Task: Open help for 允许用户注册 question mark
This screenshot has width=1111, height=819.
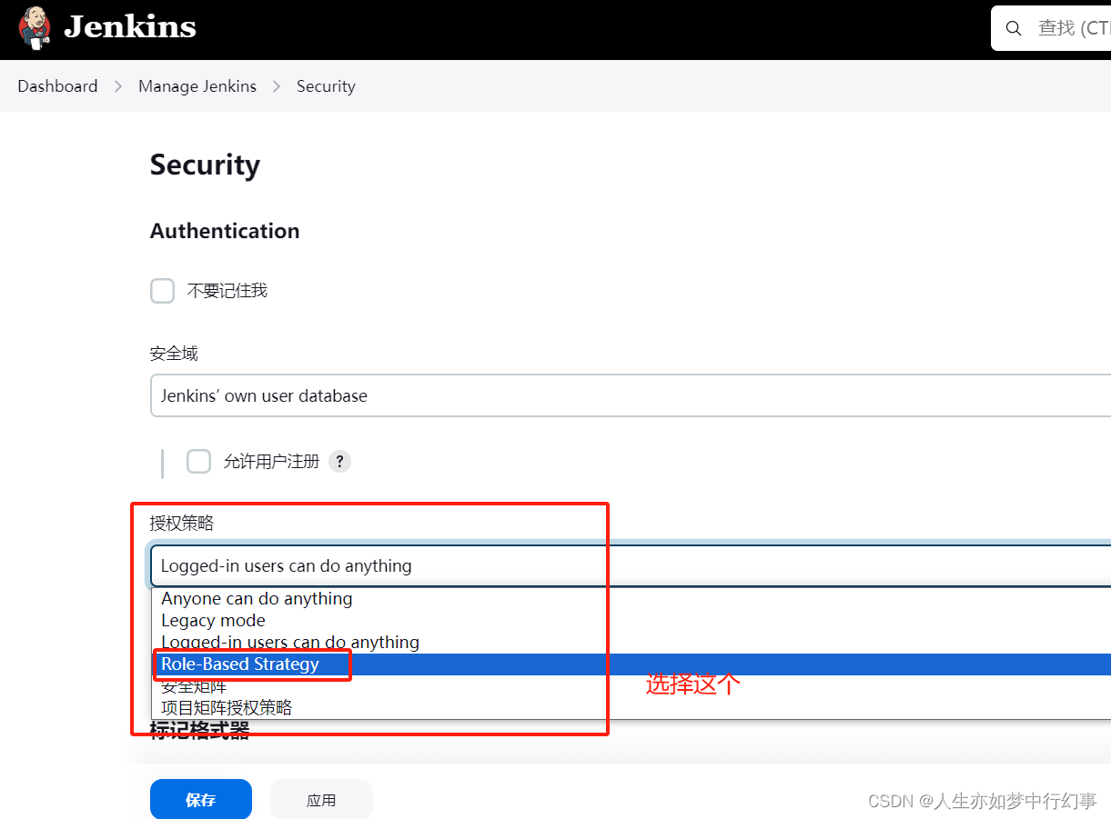Action: [339, 462]
